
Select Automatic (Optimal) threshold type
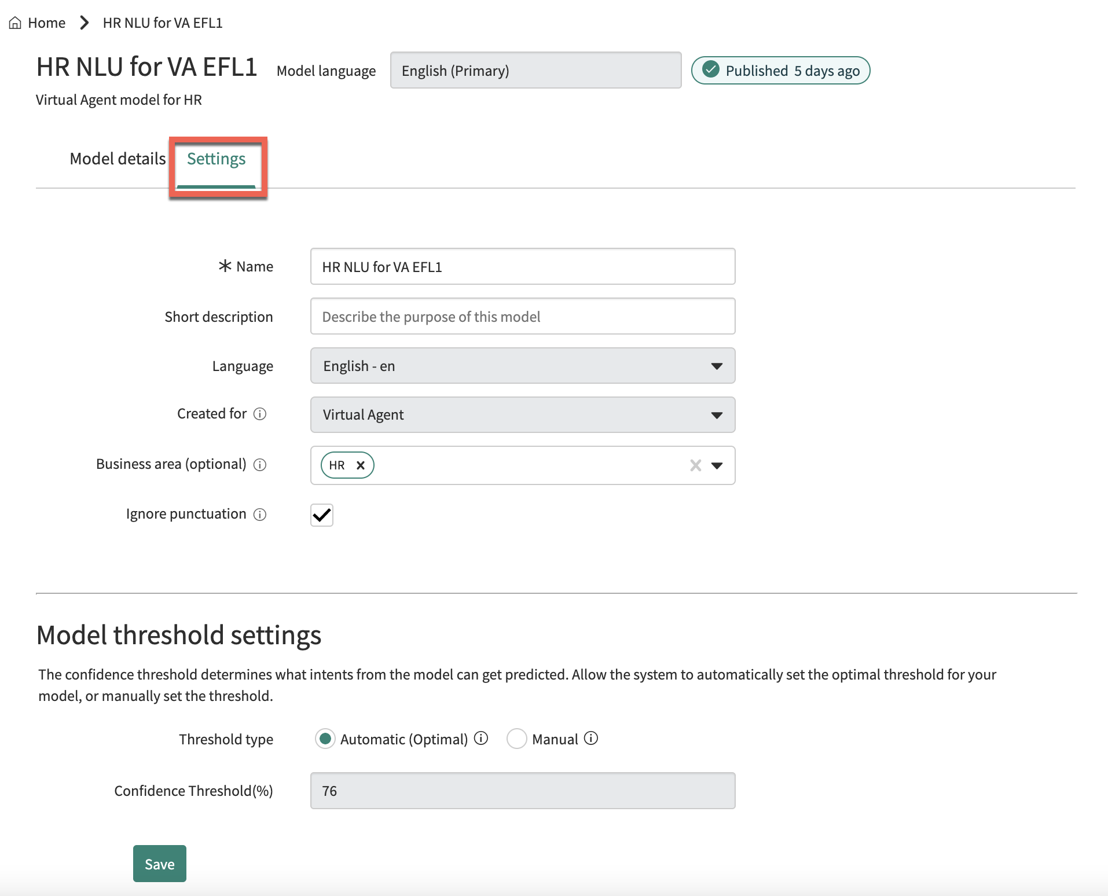325,739
